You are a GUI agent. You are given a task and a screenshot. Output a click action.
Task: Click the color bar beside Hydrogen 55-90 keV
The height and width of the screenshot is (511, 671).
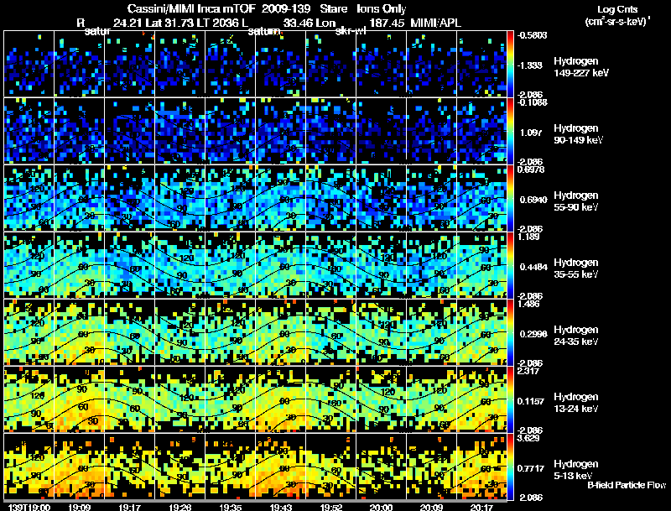click(x=510, y=198)
